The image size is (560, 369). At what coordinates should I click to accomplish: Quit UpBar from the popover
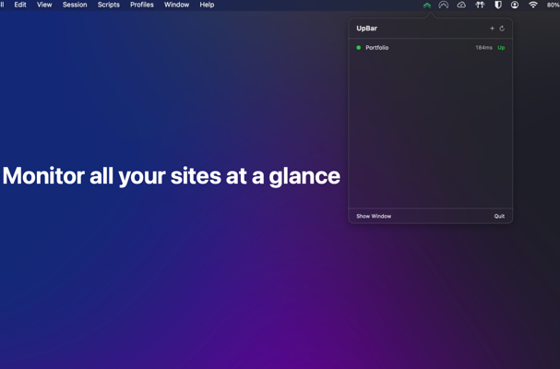[499, 216]
